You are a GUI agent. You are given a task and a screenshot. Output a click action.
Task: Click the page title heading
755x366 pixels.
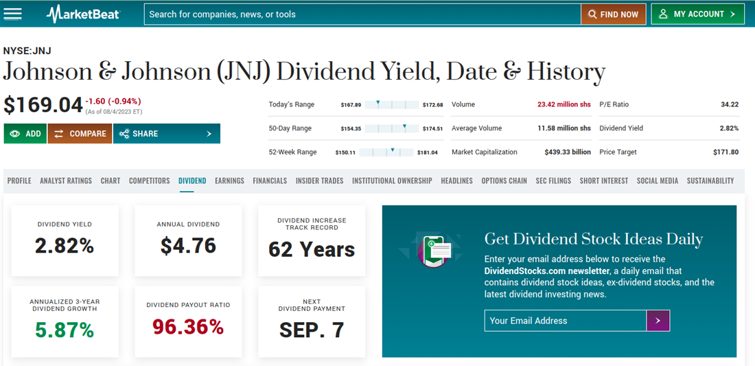304,72
